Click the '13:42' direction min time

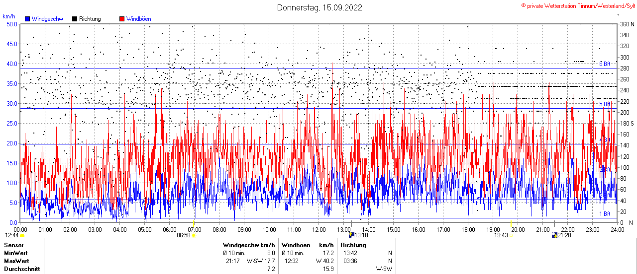[x=350, y=253]
